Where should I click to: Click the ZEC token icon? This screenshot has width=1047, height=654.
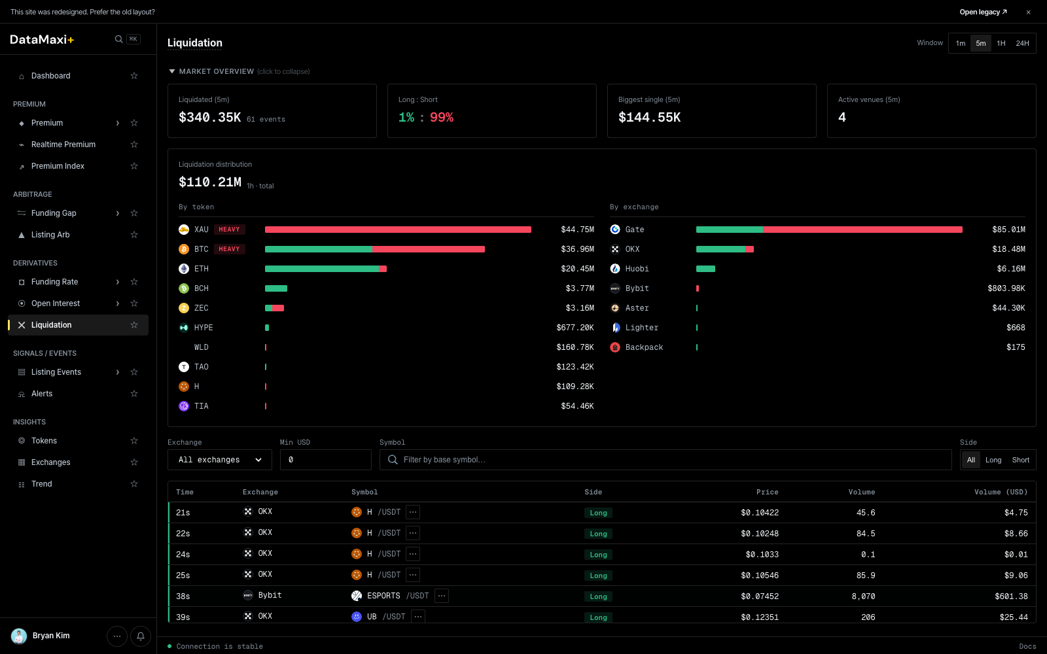click(184, 308)
